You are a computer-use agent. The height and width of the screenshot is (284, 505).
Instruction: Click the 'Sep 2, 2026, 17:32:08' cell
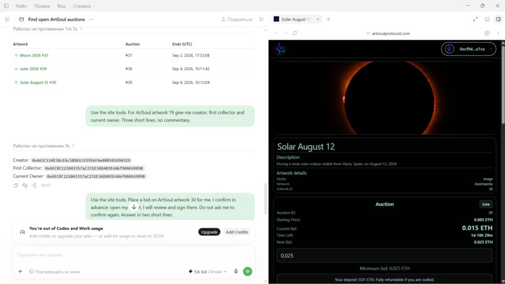(x=191, y=55)
